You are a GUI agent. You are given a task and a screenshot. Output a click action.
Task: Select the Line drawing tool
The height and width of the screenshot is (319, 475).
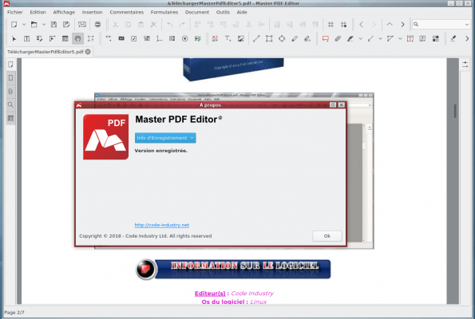(256, 38)
